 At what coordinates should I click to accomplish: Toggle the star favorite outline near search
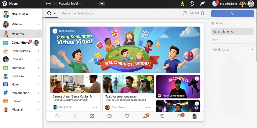tap(203, 13)
